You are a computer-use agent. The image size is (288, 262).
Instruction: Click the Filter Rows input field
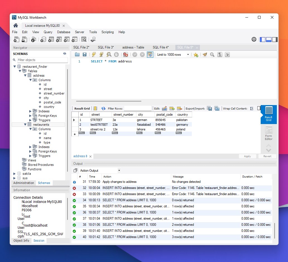coord(137,108)
